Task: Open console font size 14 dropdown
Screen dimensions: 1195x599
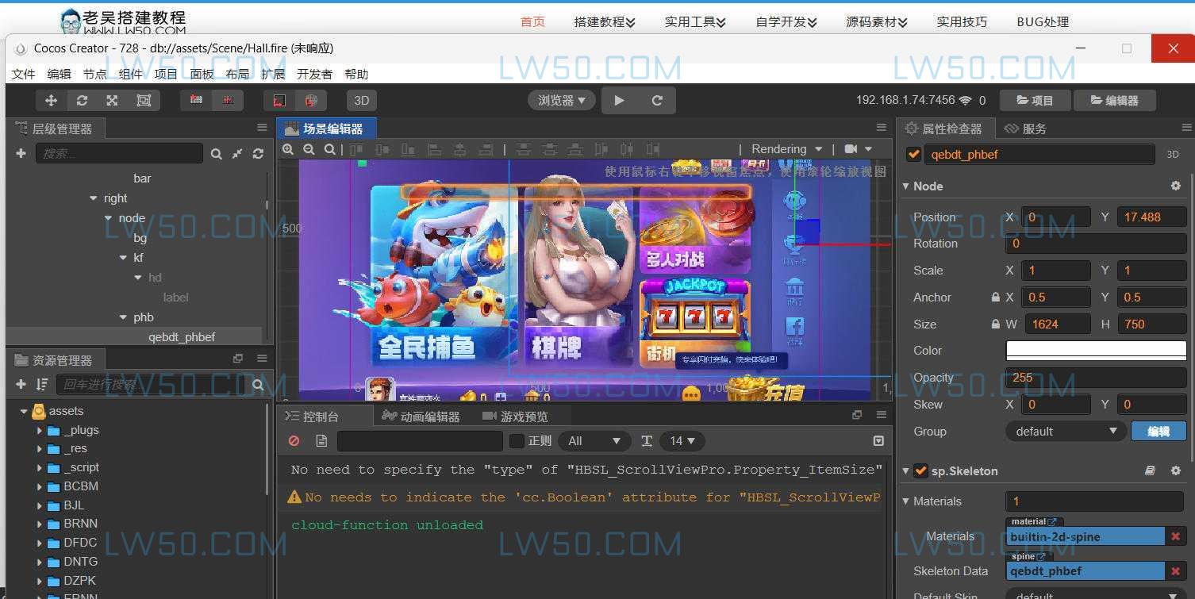Action: tap(682, 441)
